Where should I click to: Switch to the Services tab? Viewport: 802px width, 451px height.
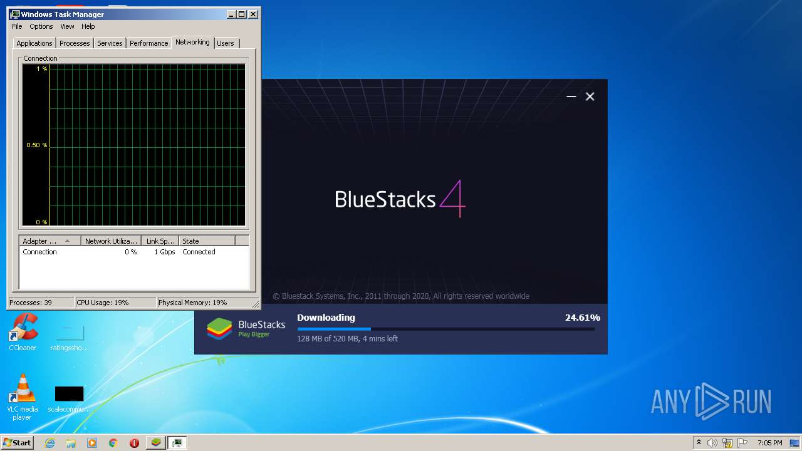(110, 43)
